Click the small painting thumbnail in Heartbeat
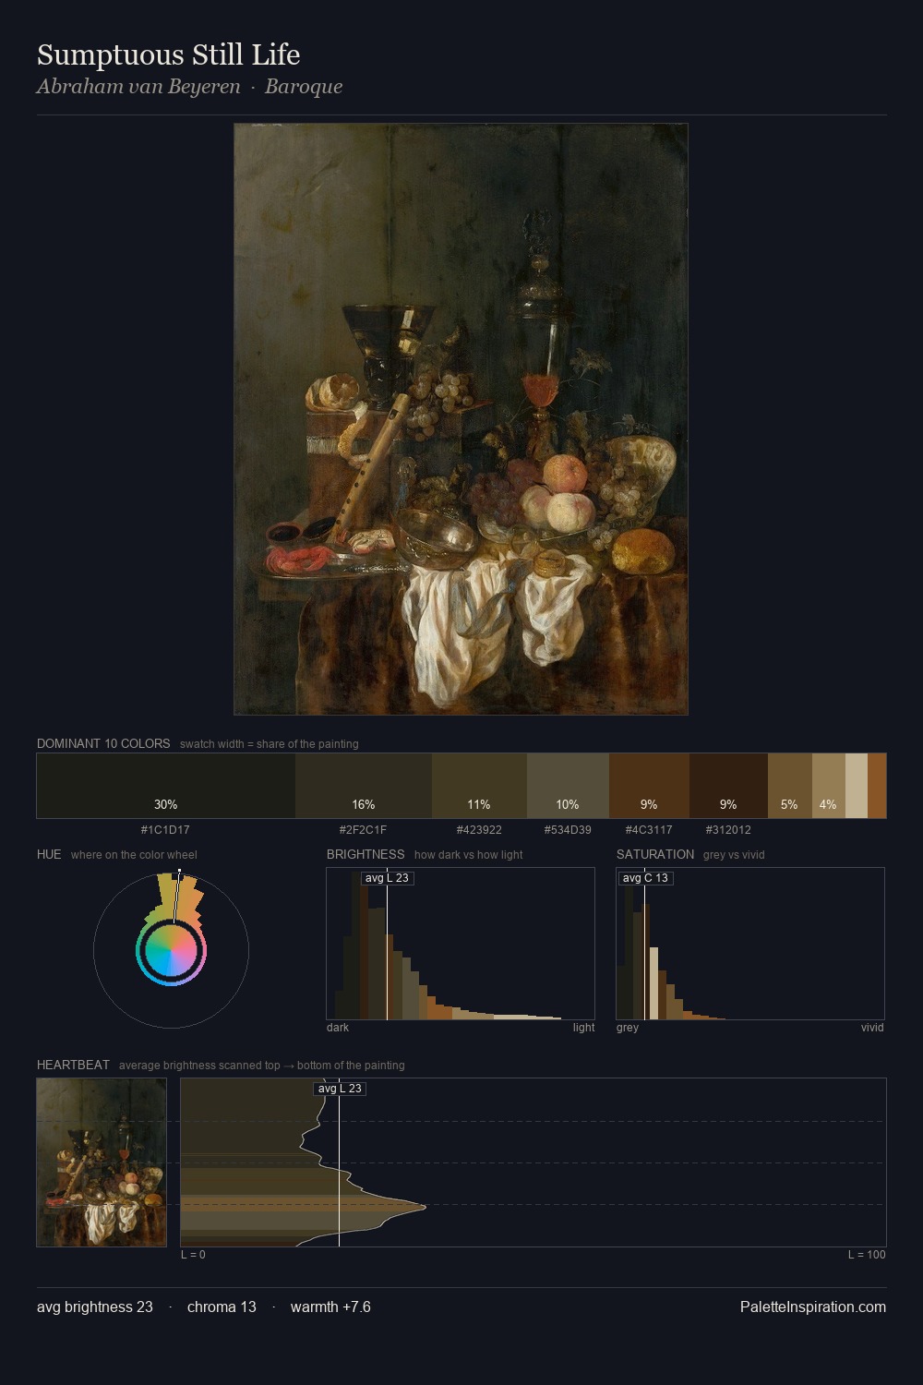923x1385 pixels. tap(102, 1162)
